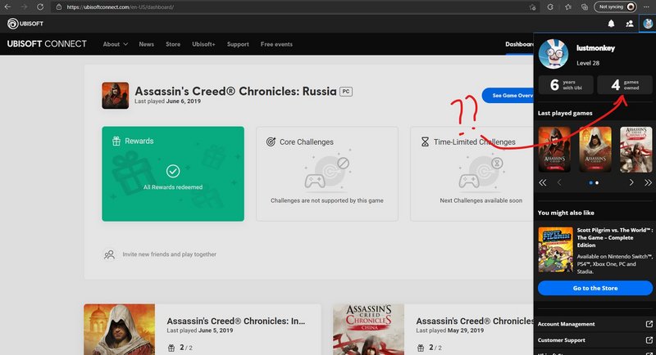Open the Support menu item
Viewport: 656px width, 355px height.
click(238, 44)
